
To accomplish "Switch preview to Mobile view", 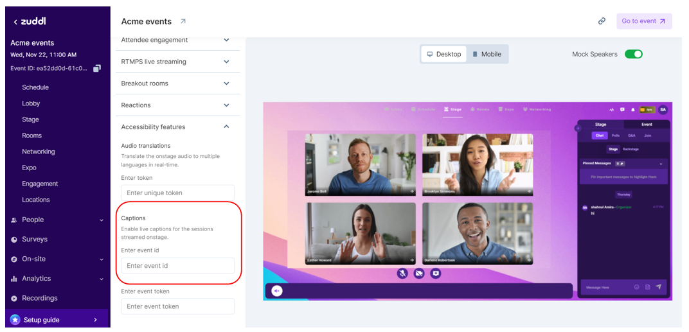I will [x=486, y=55].
